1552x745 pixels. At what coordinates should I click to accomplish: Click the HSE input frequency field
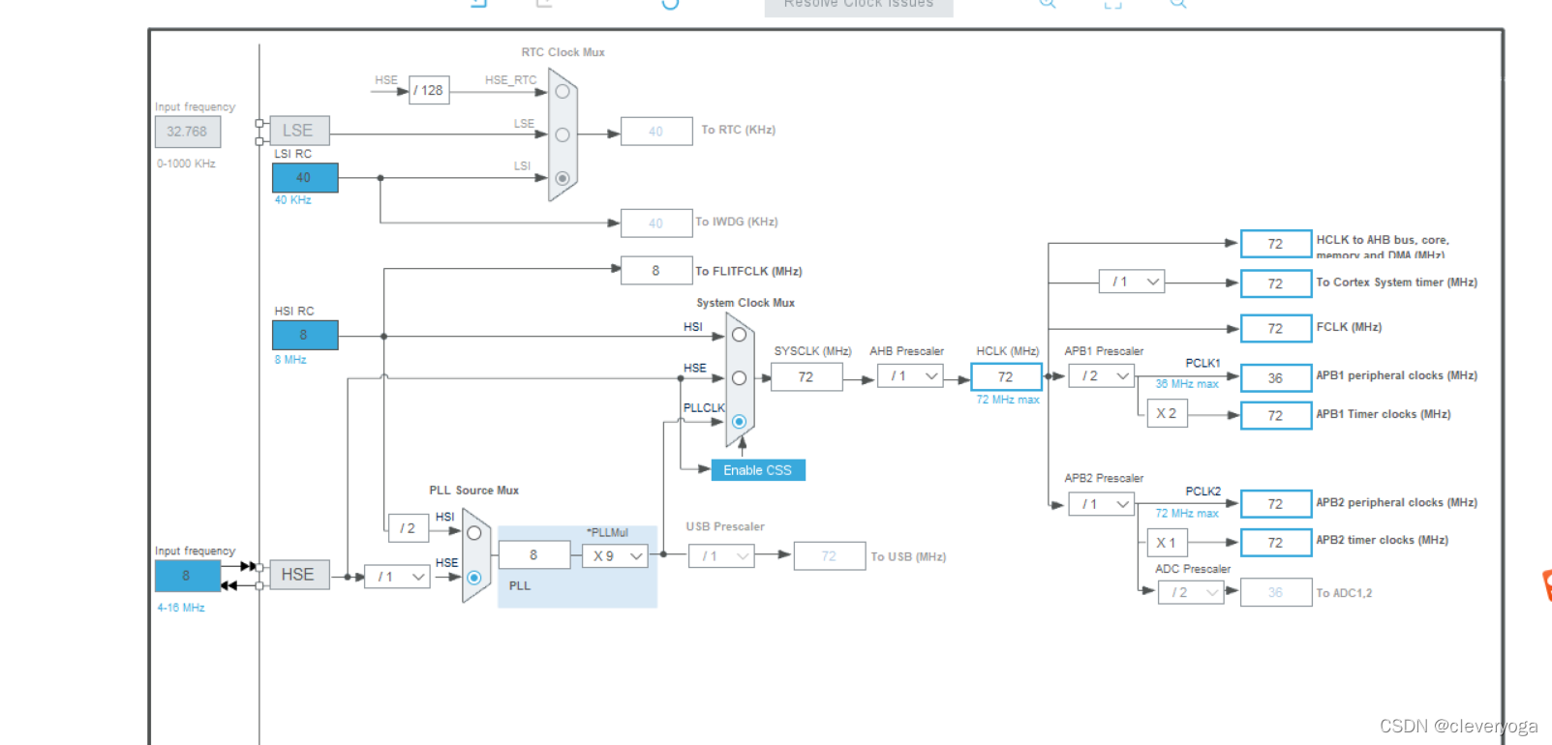tap(188, 576)
